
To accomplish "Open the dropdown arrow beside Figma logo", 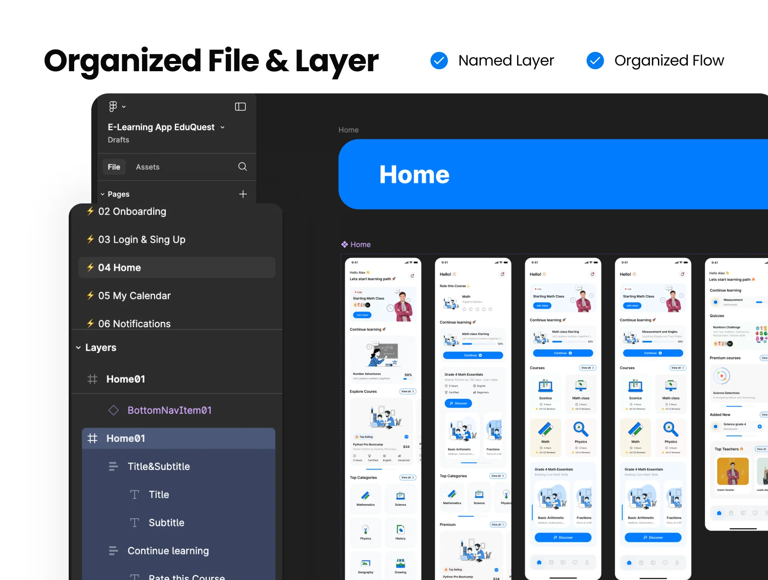I will point(124,107).
